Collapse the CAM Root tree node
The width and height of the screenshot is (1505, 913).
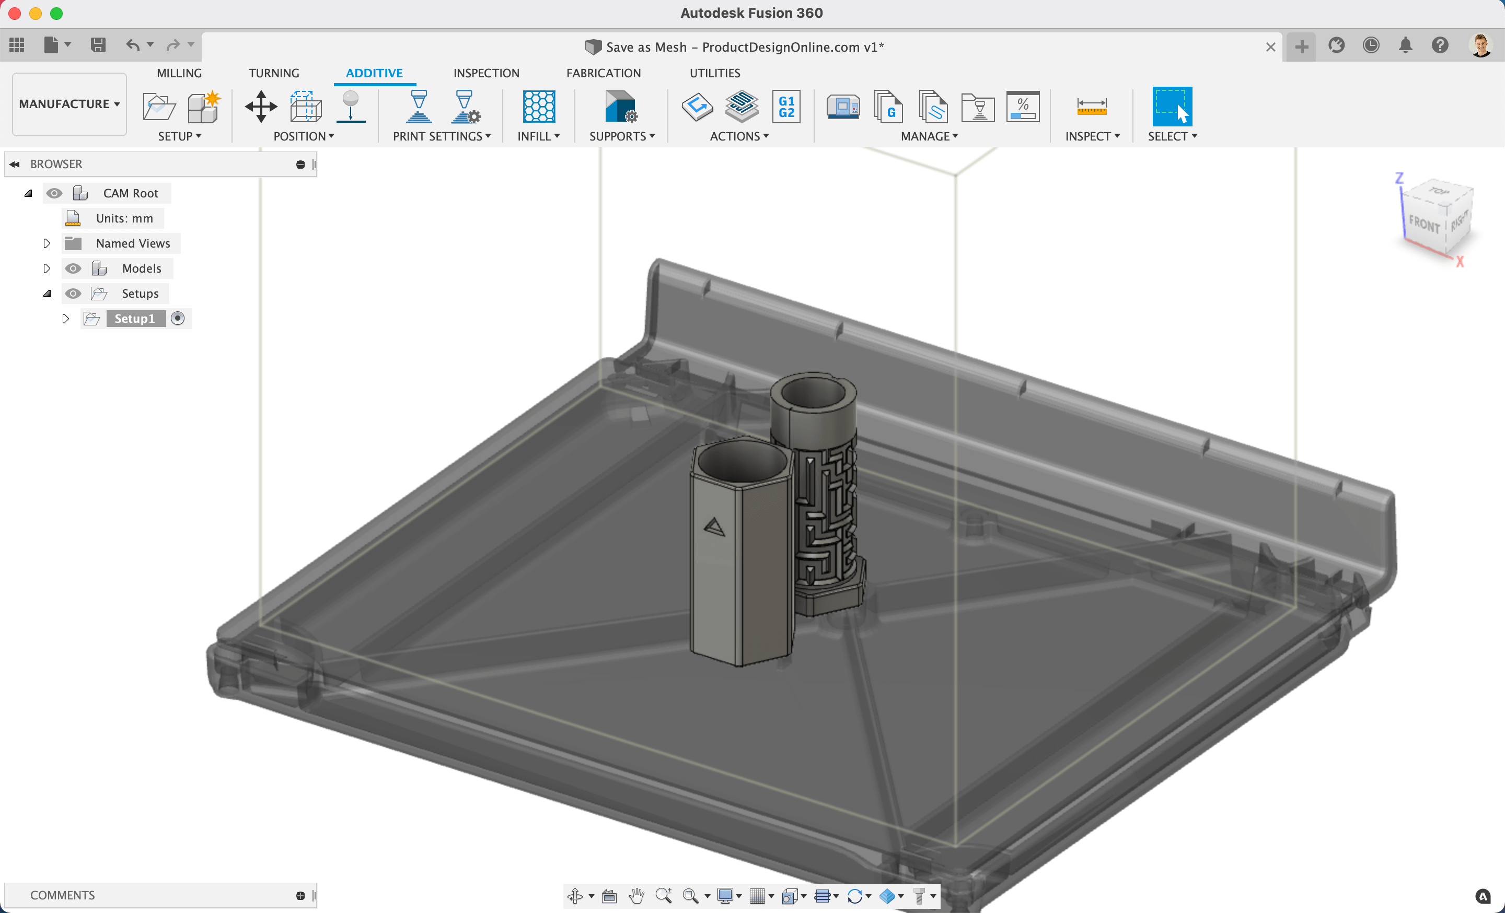(28, 193)
